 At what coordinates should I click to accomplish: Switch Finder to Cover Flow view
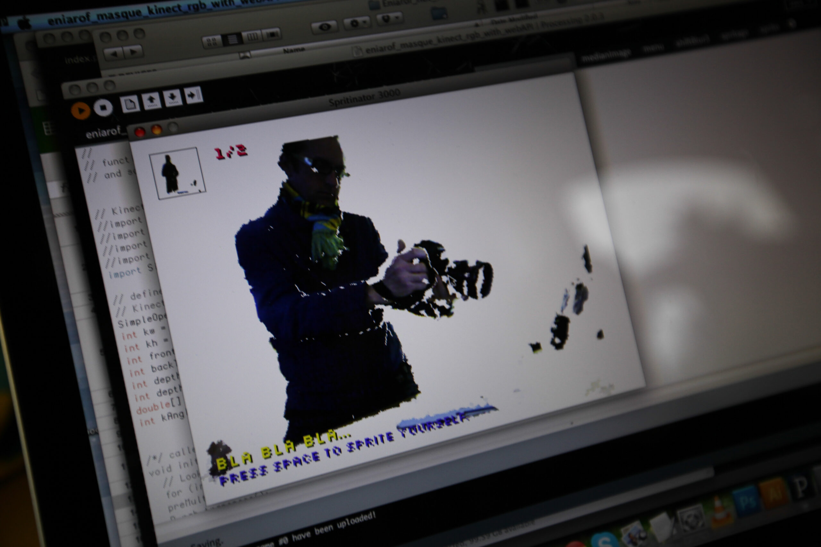click(x=271, y=34)
